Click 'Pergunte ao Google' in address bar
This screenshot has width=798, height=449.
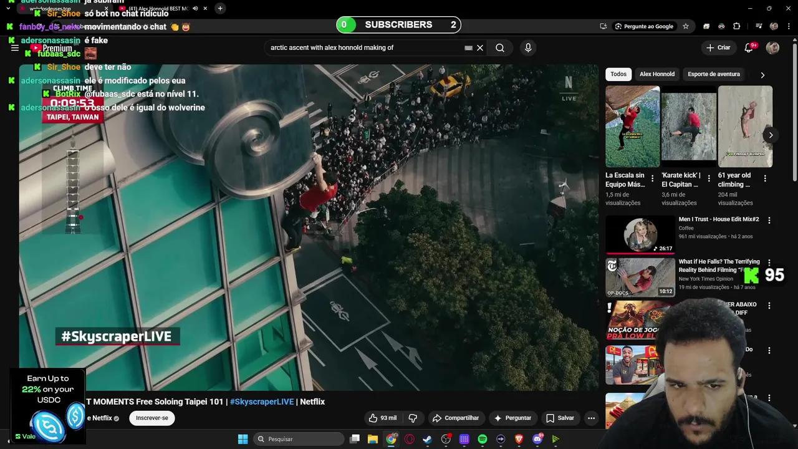coord(644,26)
